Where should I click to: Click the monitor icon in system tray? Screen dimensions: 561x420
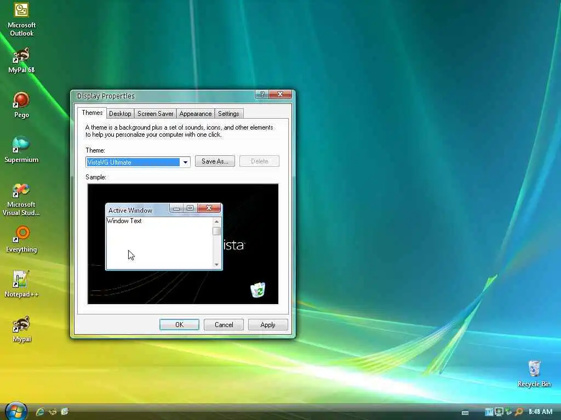[499, 412]
